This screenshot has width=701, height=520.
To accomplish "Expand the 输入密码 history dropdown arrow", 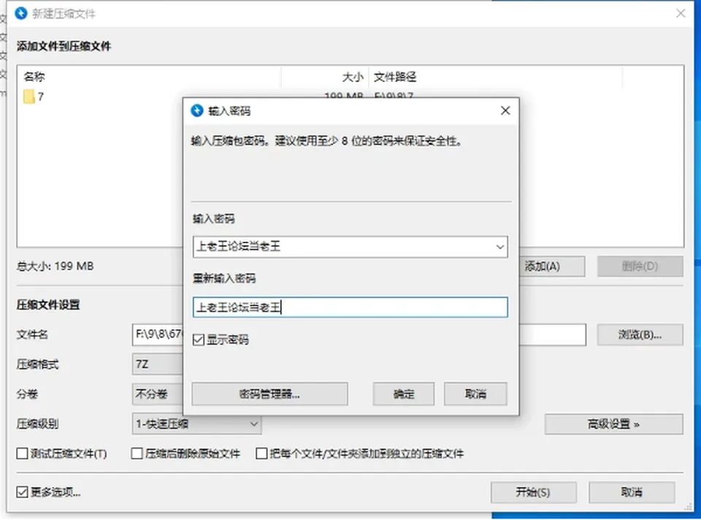I will (x=499, y=247).
